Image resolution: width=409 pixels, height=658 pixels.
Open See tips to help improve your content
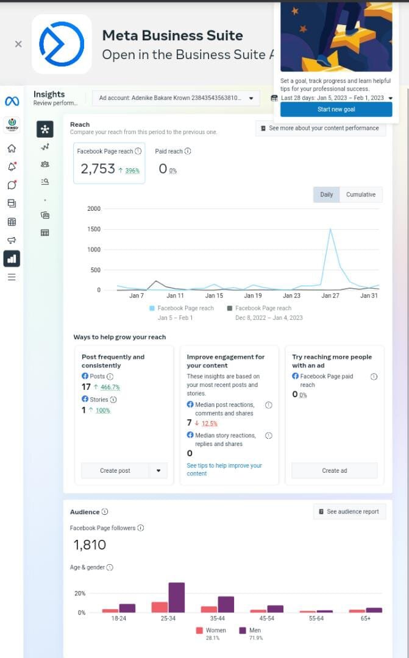point(224,470)
